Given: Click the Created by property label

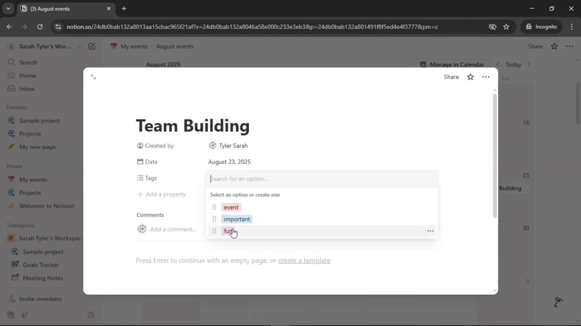Looking at the screenshot, I should (x=156, y=146).
